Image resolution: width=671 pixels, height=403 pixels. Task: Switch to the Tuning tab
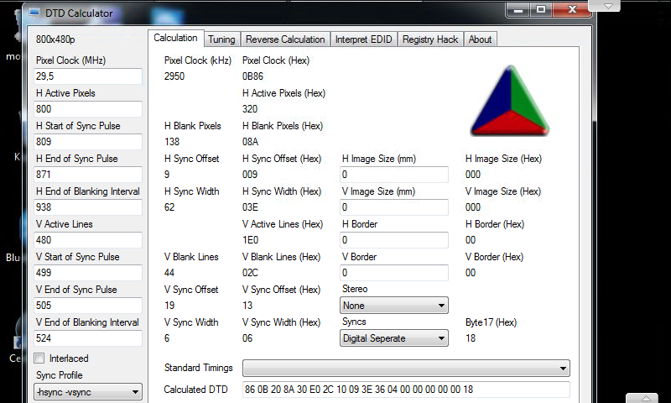point(221,39)
